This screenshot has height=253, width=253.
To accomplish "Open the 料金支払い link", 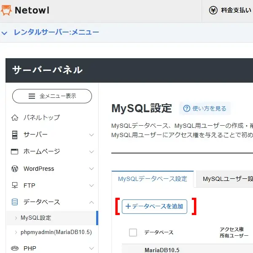I will [x=230, y=10].
